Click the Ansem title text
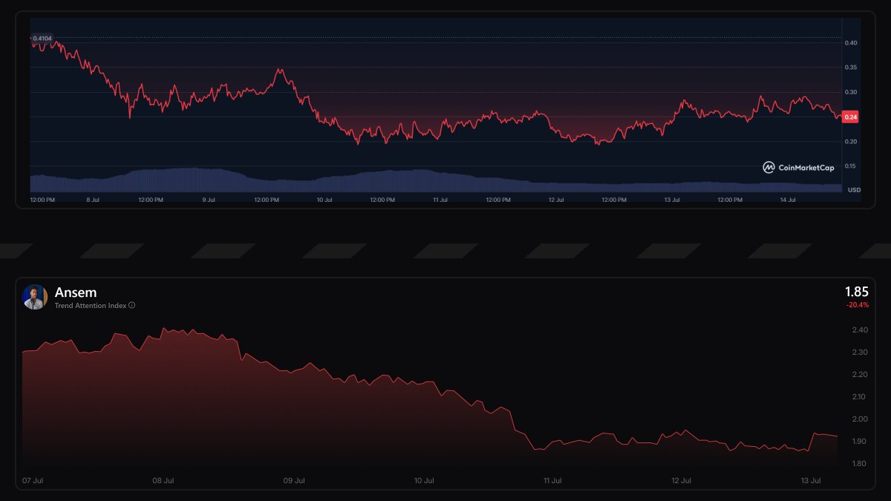The width and height of the screenshot is (891, 501). 76,292
